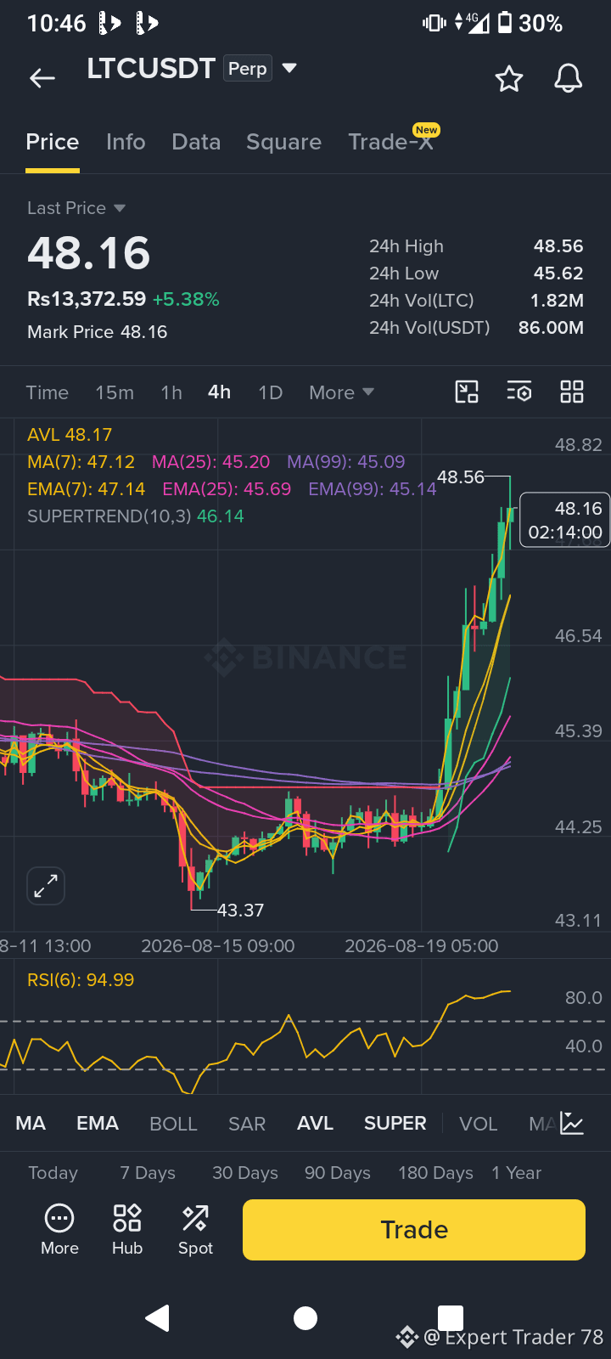Tap the back arrow
This screenshot has width=611, height=1359.
pos(42,78)
